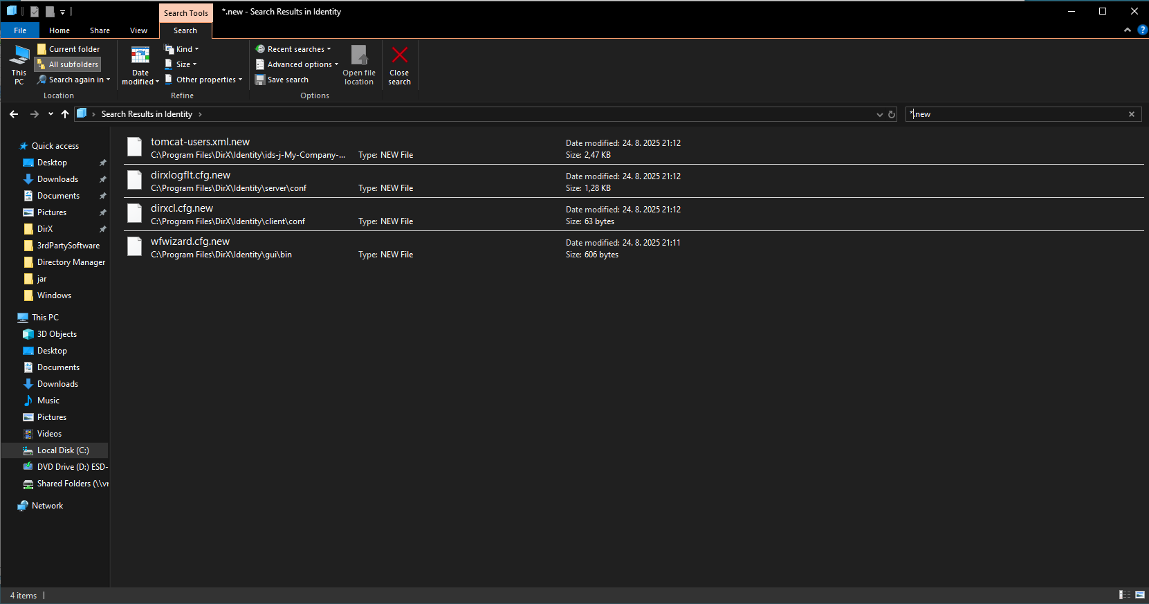
Task: Clear the search box with X
Action: [x=1132, y=114]
